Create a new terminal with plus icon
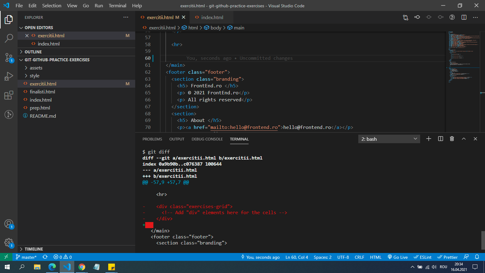The image size is (485, 273). [x=429, y=139]
